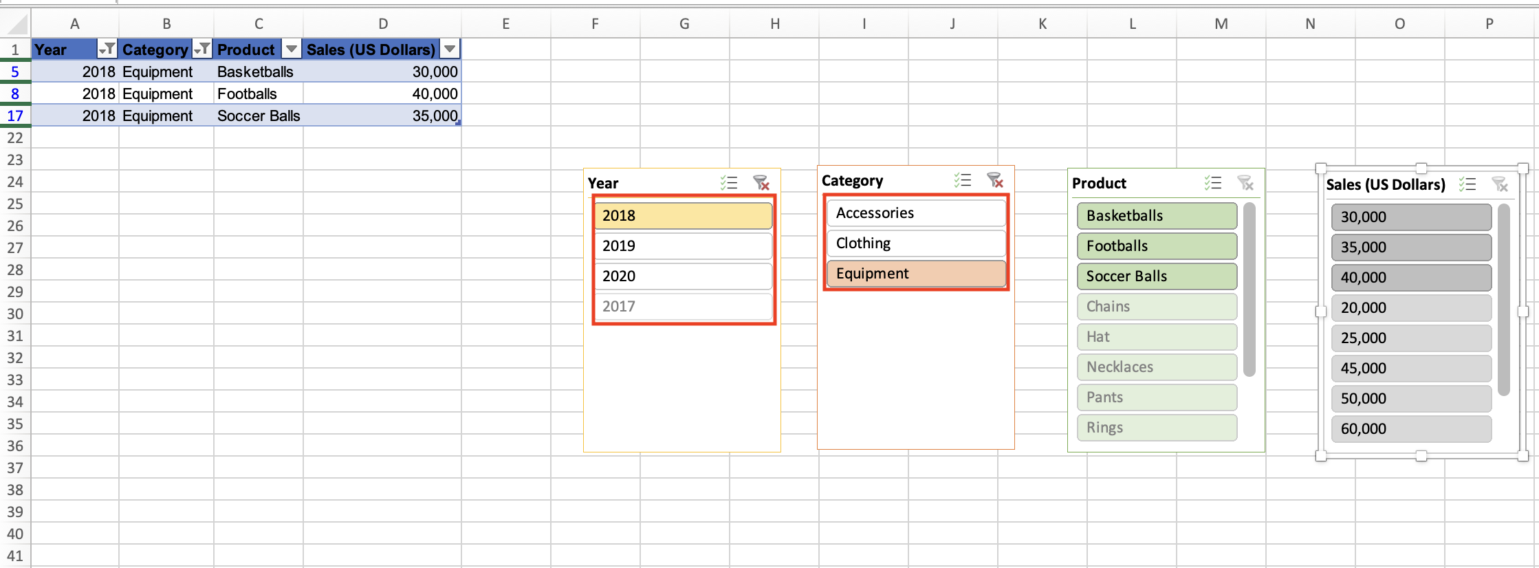This screenshot has height=568, width=1539.
Task: Open the Product column filter dropdown
Action: pos(291,49)
